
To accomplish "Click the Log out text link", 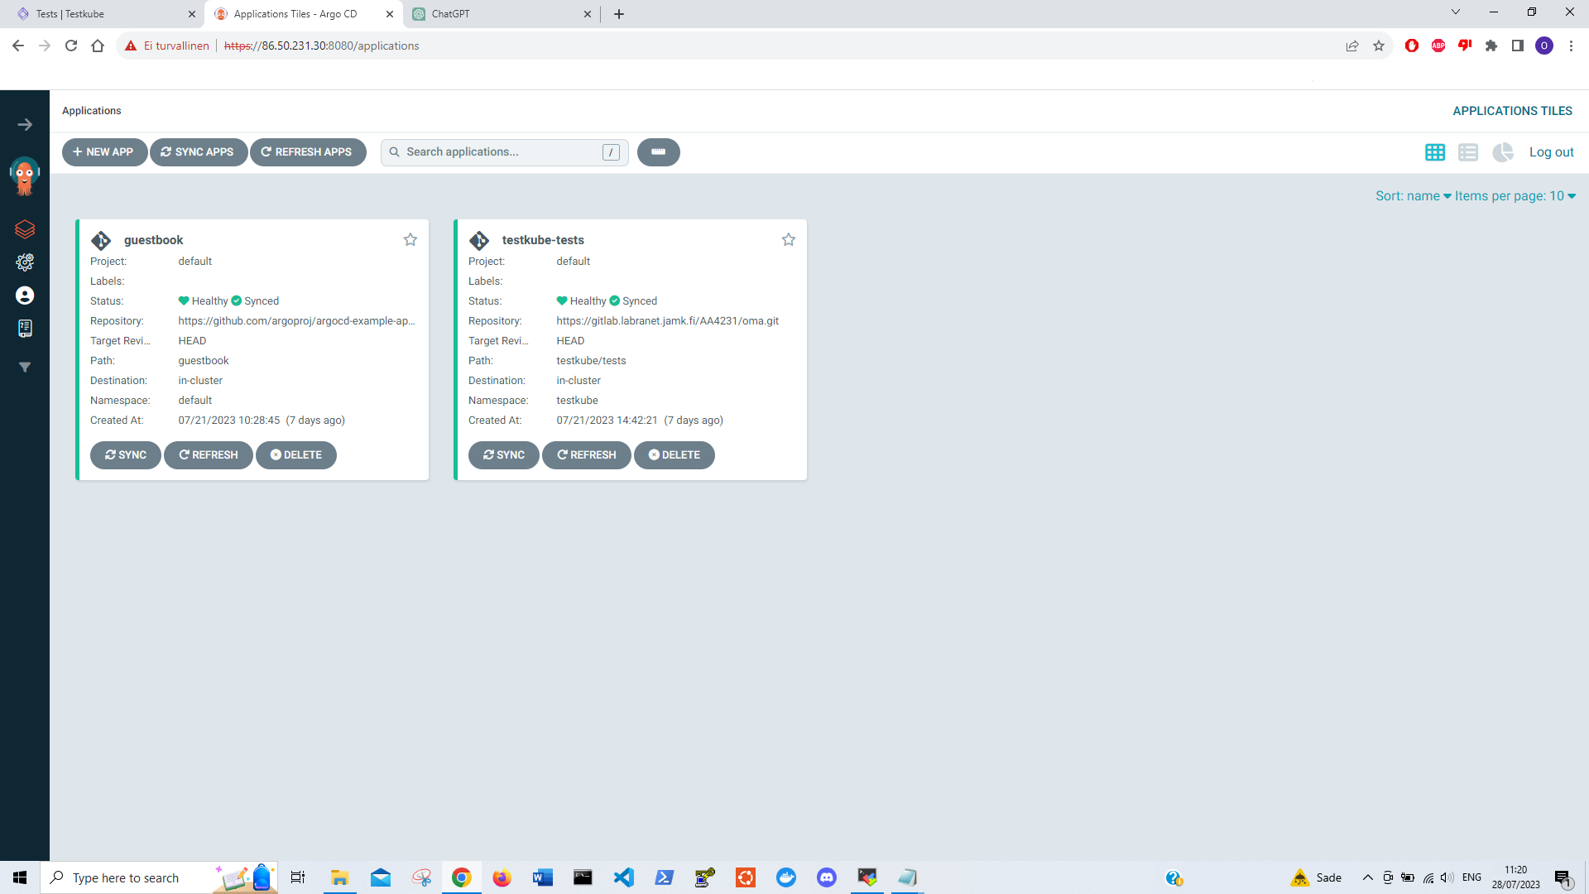I will click(1551, 151).
